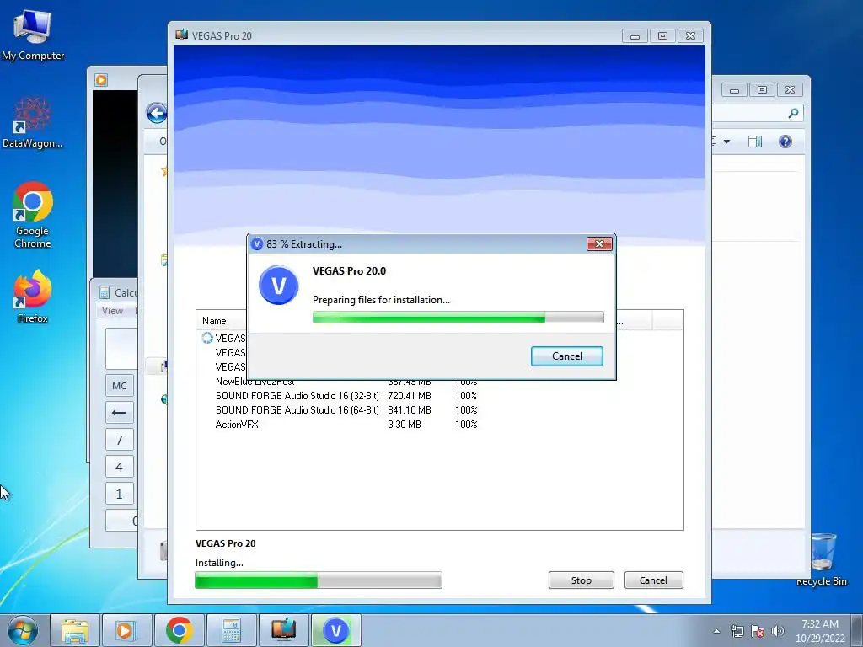The height and width of the screenshot is (647, 863).
Task: Open the DataWagon desktop shortcut
Action: tap(33, 123)
